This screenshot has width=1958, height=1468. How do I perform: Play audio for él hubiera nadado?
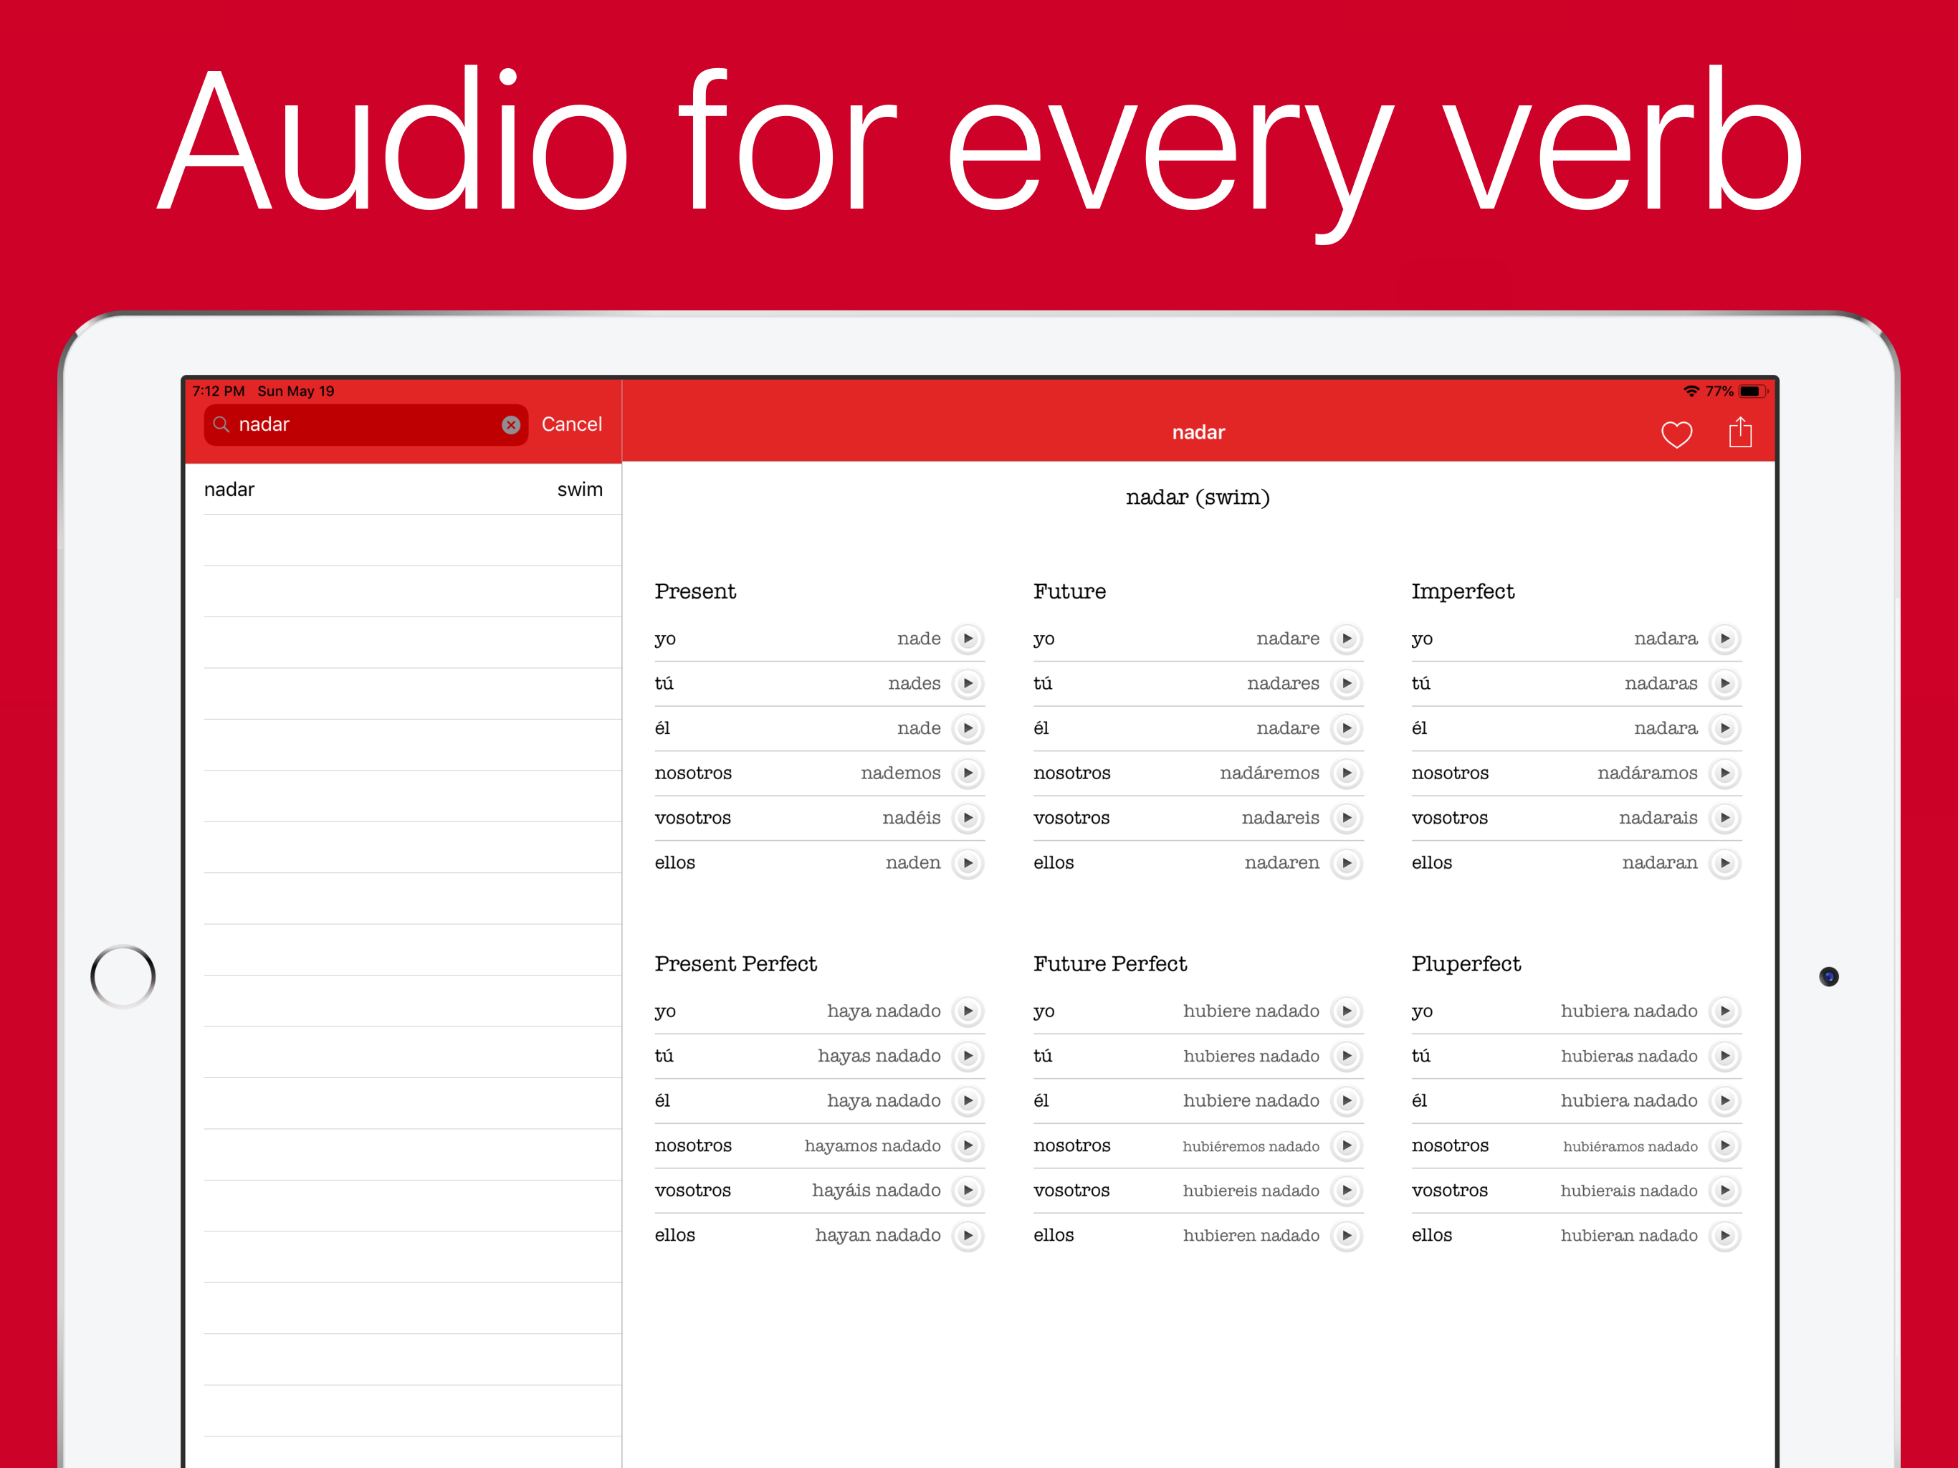1724,1100
